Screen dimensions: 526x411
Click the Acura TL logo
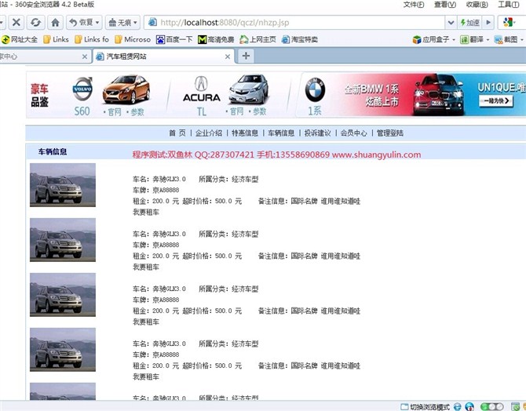coord(201,89)
